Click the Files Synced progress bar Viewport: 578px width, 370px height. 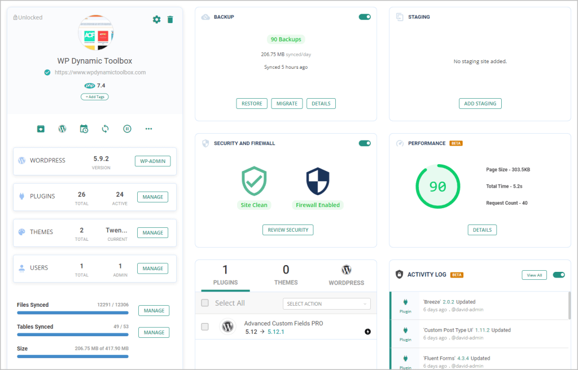point(73,313)
